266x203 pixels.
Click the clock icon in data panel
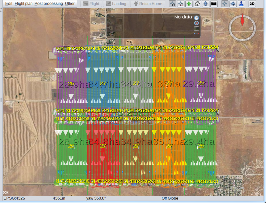pyautogui.click(x=196, y=18)
